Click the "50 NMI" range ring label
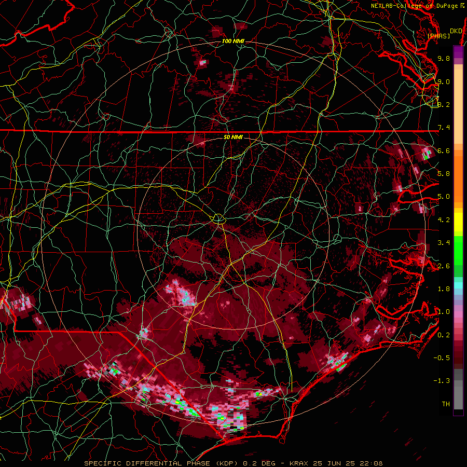The image size is (467, 467). pos(233,137)
